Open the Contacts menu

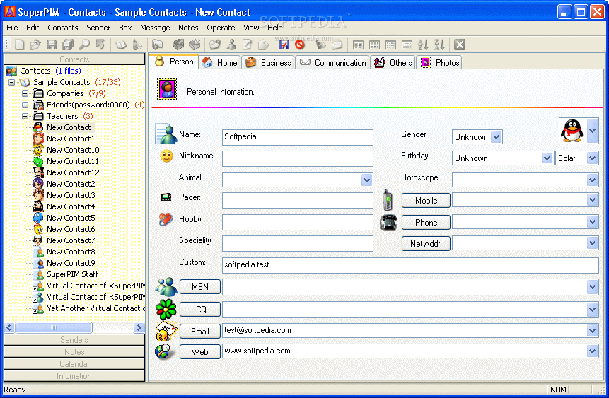pos(62,28)
